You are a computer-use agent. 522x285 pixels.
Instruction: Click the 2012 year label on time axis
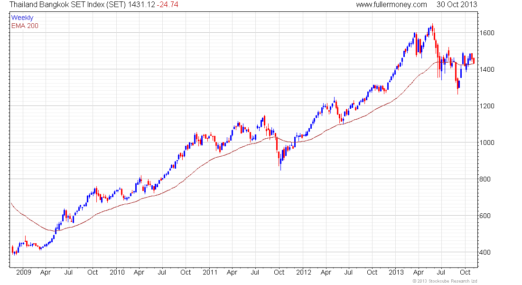tap(304, 272)
